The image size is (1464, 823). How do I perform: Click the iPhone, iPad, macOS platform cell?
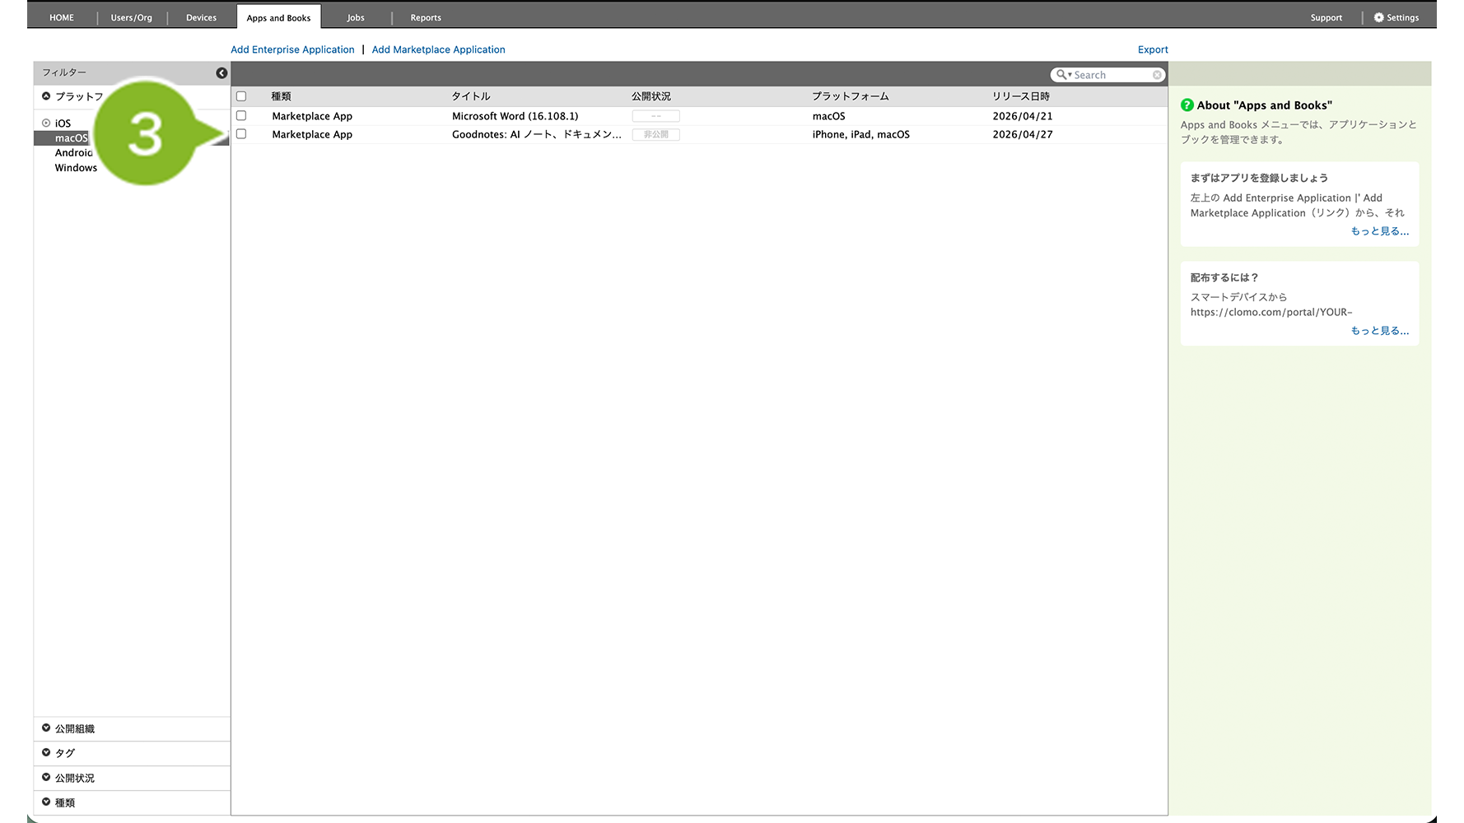pos(860,134)
